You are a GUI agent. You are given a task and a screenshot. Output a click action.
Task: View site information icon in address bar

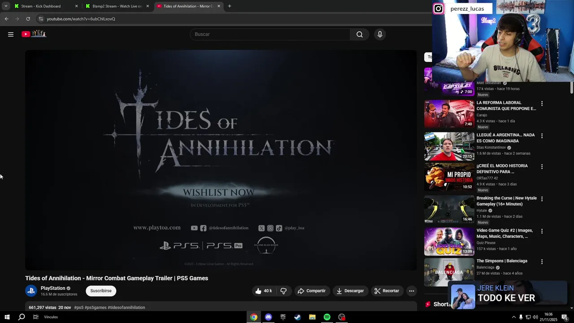[x=41, y=19]
